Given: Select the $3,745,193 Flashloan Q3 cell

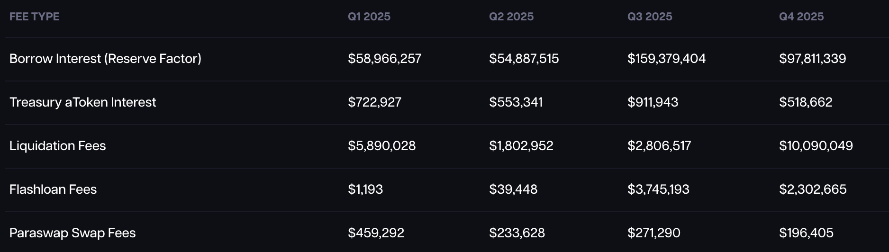Looking at the screenshot, I should click(658, 189).
